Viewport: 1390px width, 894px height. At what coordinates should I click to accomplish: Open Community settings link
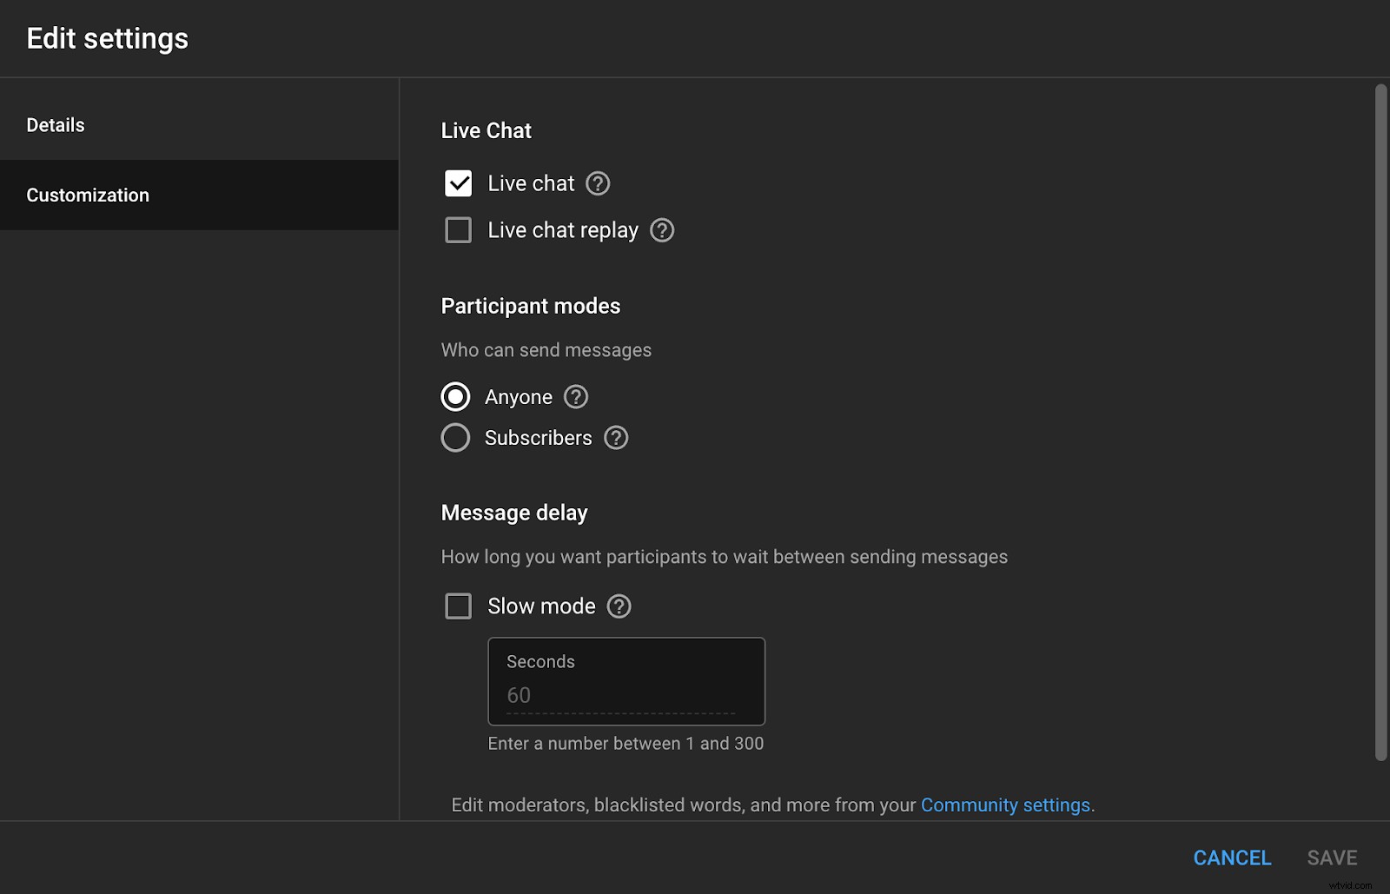[x=1005, y=805]
